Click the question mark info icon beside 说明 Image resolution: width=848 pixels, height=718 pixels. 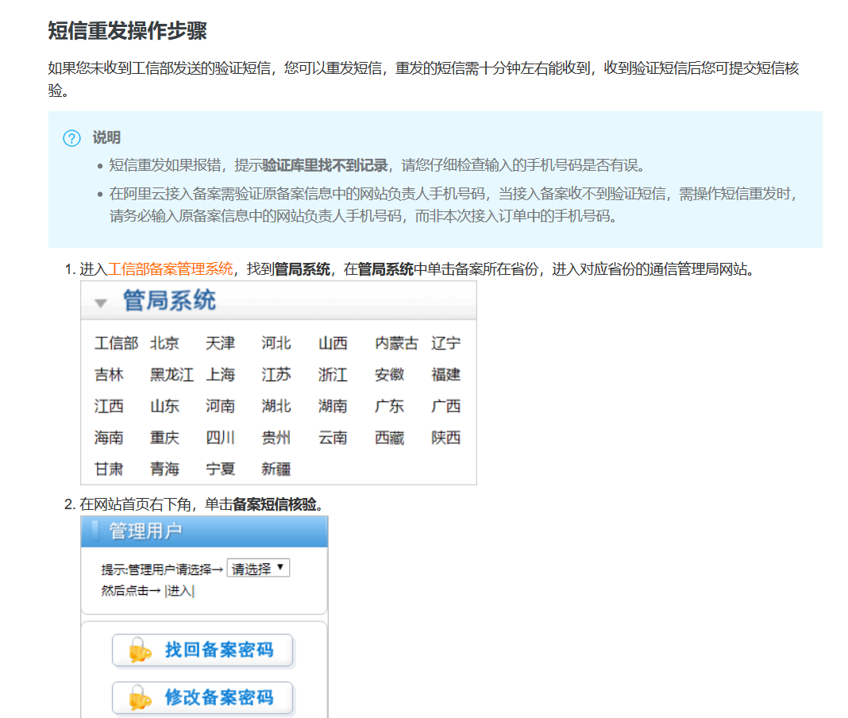[71, 138]
